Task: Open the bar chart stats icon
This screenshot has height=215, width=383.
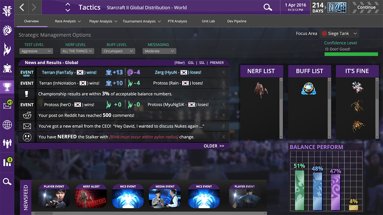Action: click(7, 162)
